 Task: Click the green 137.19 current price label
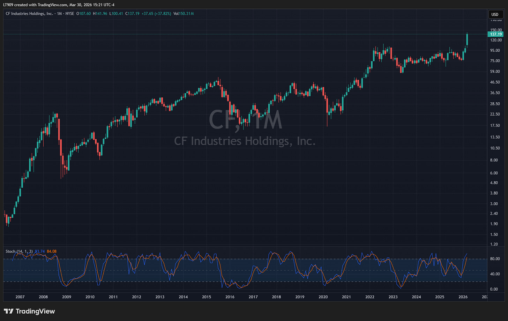[x=495, y=34]
